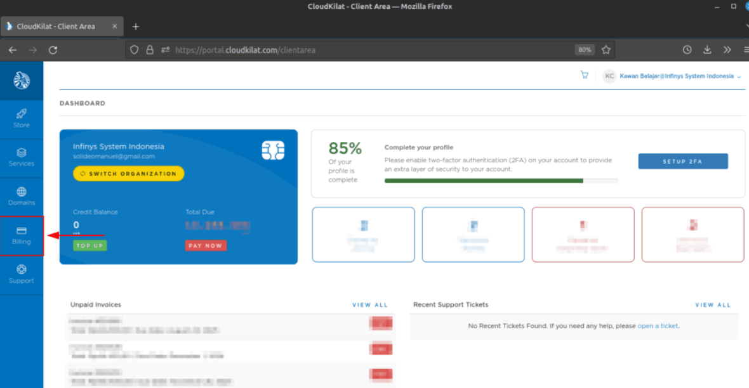Open a new browser tab
Viewport: 749px width, 388px height.
click(135, 27)
